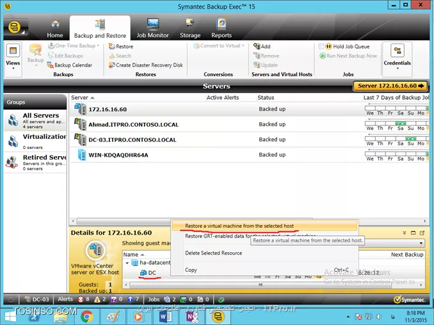Viewport: 434px width, 325px height.
Task: Click the Server 172.16.16.60 button
Action: 390,86
